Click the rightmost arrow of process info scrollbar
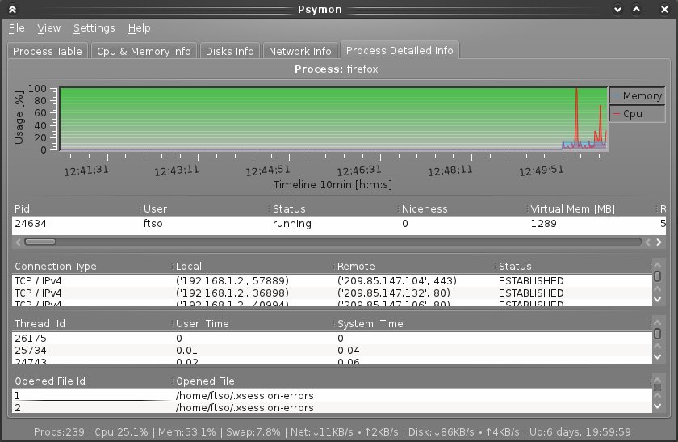 659,242
